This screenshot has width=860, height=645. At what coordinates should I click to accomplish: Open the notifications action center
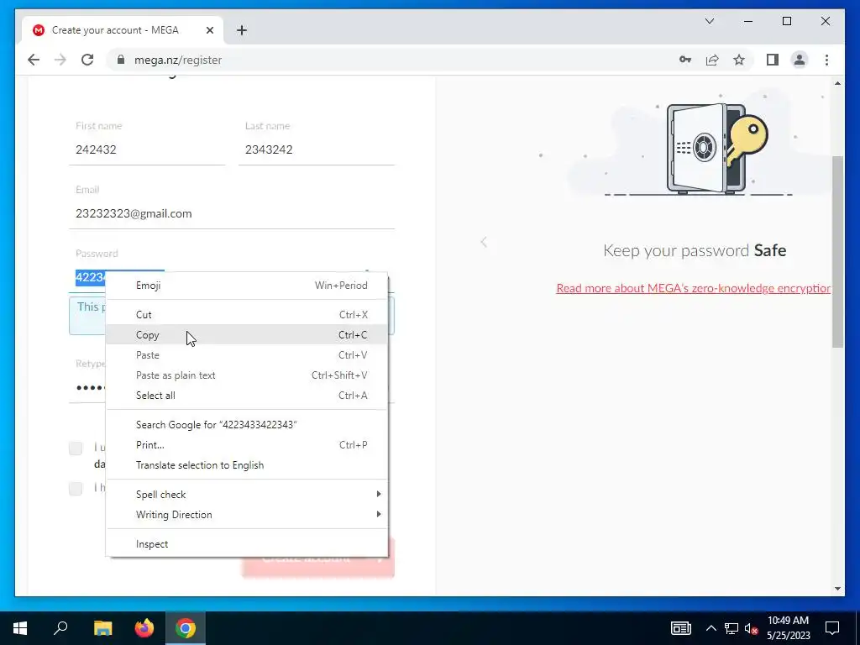point(832,628)
